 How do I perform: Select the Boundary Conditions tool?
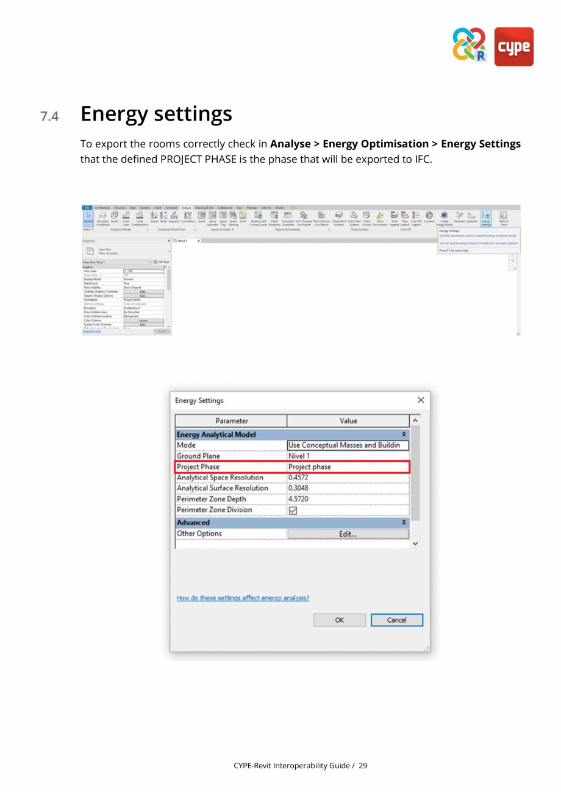coord(104,217)
